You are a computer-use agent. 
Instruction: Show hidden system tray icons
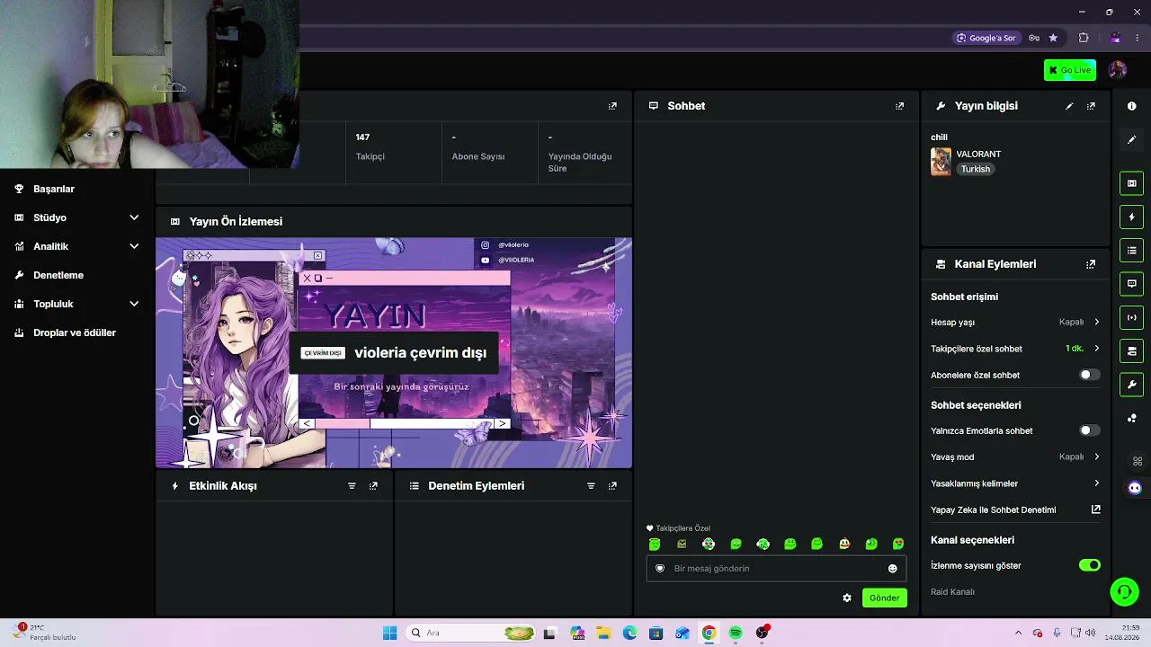click(x=1018, y=633)
